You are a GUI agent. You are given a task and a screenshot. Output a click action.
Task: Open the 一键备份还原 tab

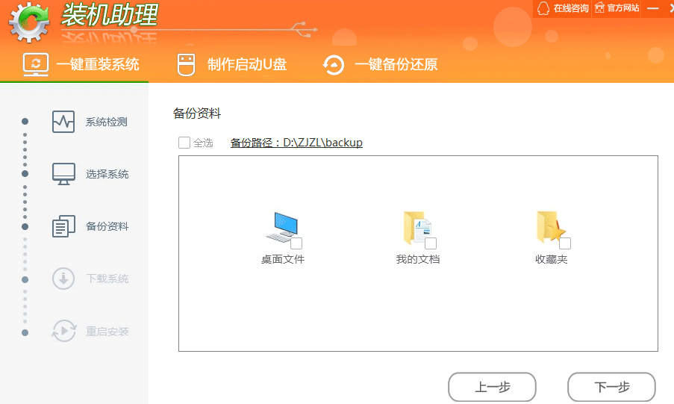coord(380,64)
